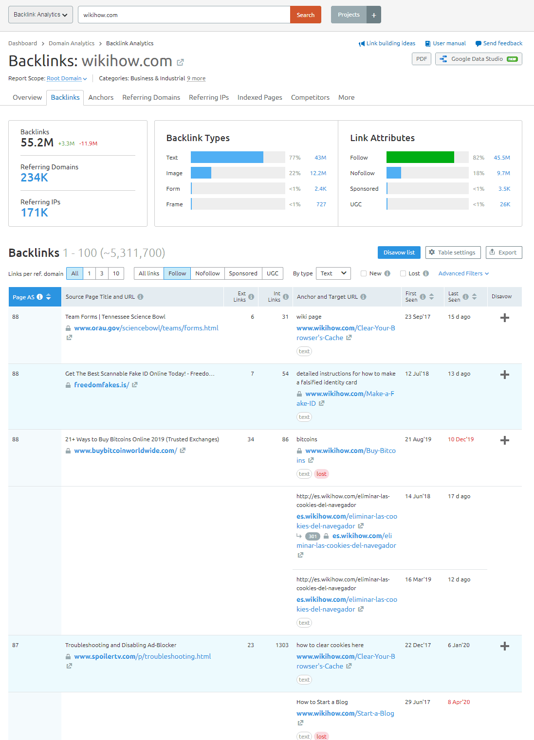Switch to Referring Domains tab

click(x=151, y=97)
